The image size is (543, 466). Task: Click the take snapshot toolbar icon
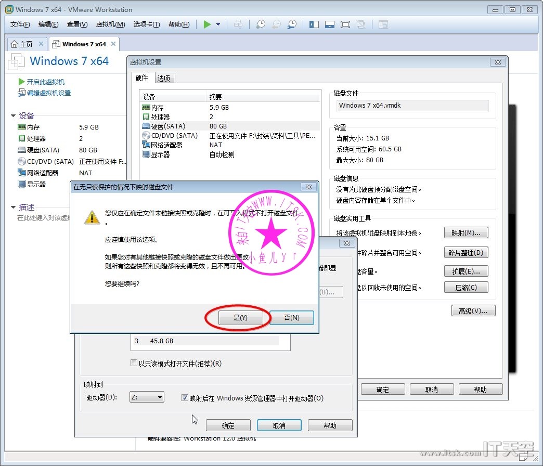pyautogui.click(x=261, y=24)
